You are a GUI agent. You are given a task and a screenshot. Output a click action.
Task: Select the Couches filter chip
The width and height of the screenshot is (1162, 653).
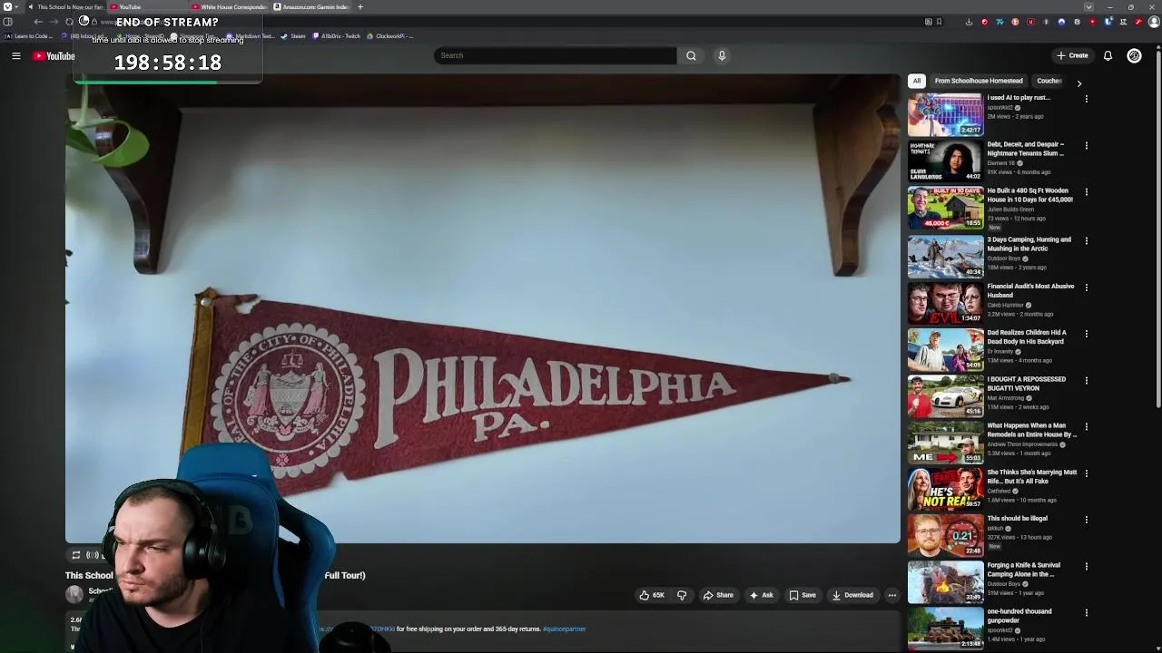click(x=1049, y=81)
